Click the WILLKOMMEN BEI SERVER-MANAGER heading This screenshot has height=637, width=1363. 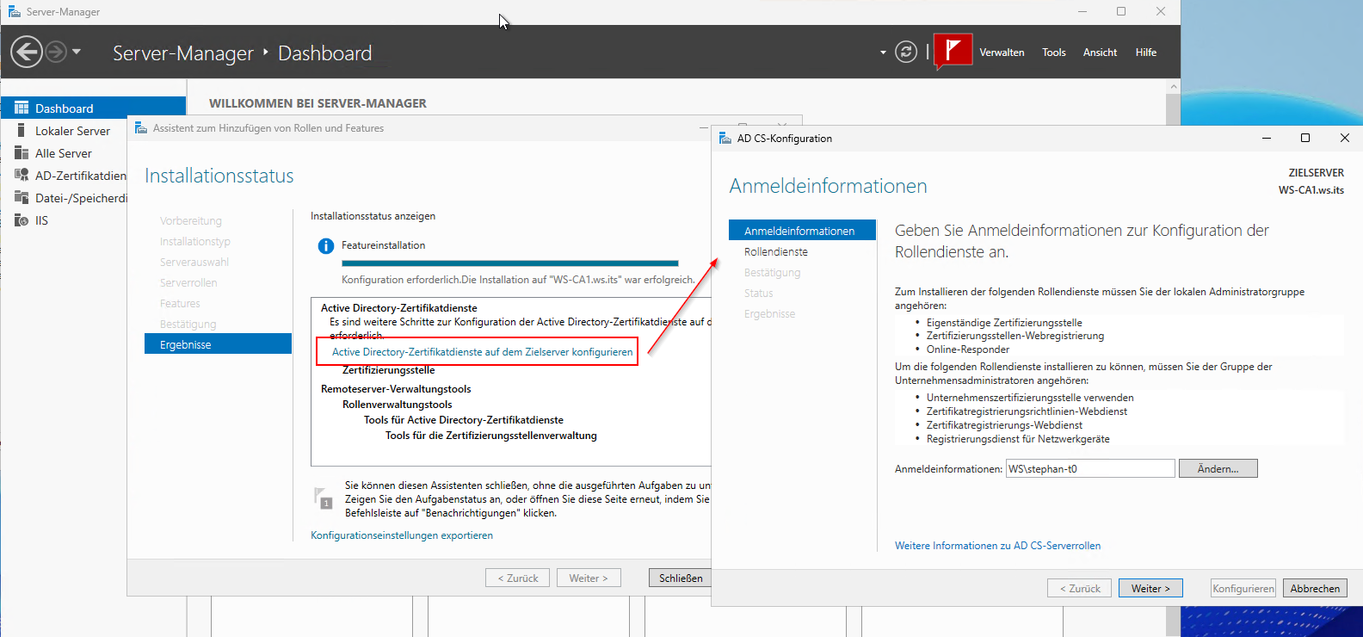coord(318,103)
